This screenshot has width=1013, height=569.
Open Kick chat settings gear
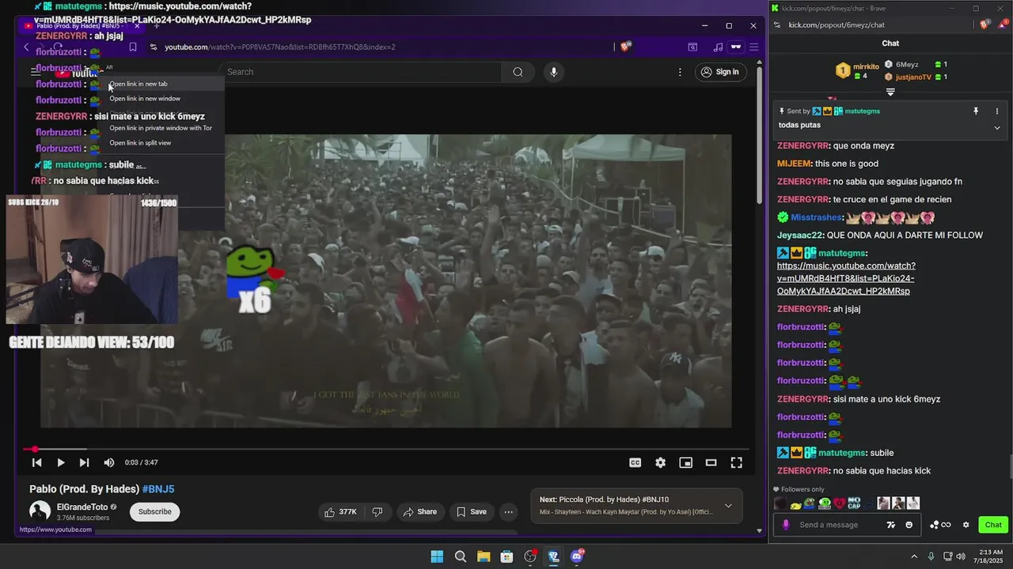[966, 525]
